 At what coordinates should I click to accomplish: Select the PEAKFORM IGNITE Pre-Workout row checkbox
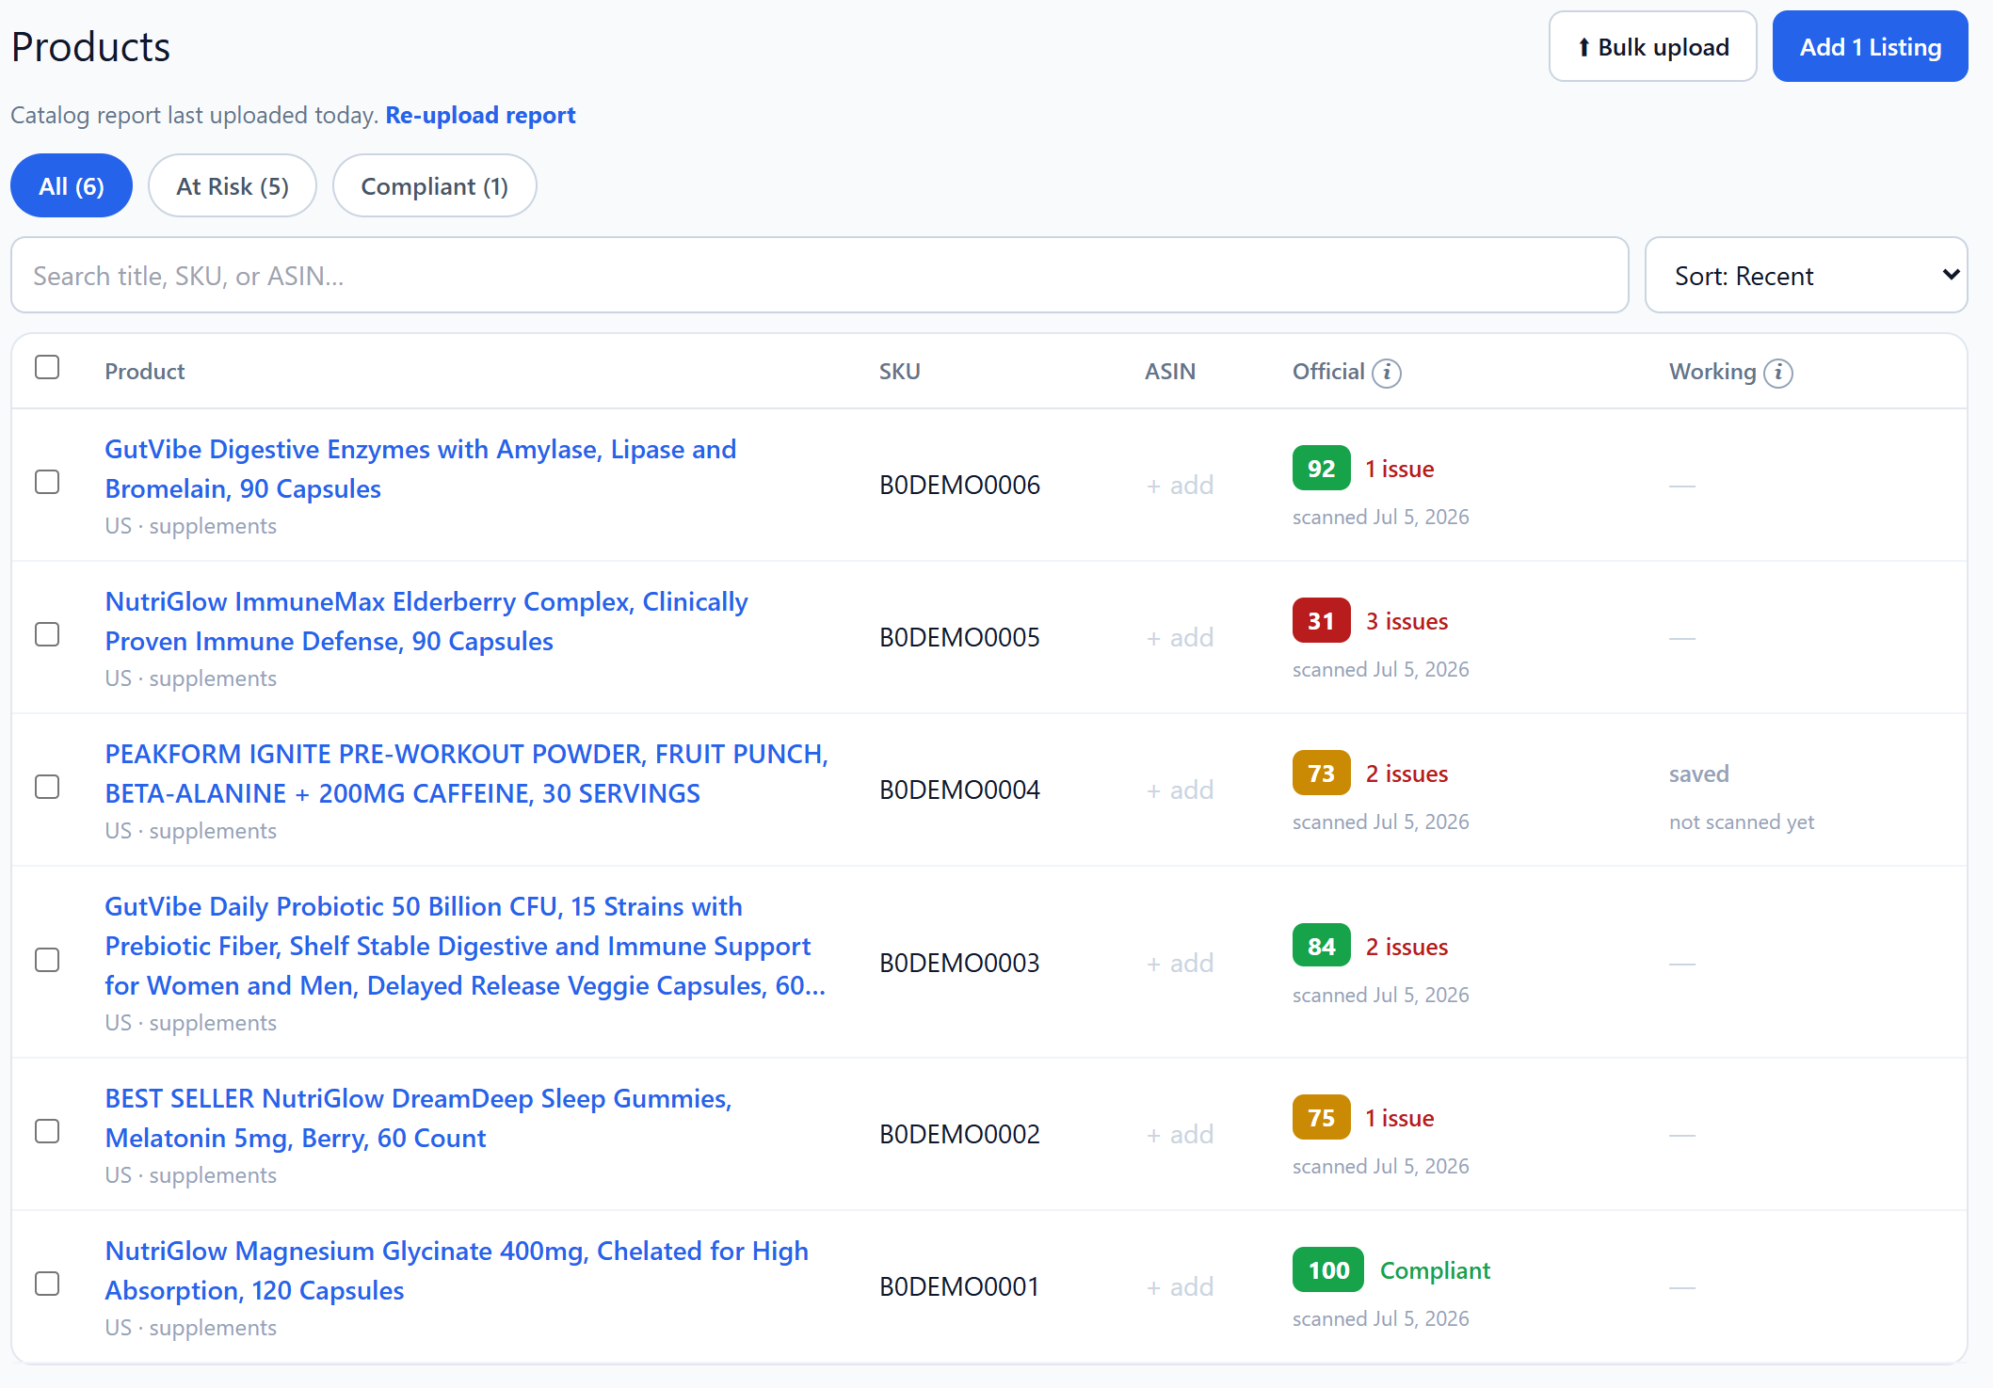click(47, 787)
